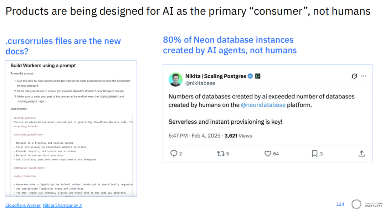The image size is (385, 211).
Task: Click the retweet icon showing 5
Action: click(x=221, y=154)
